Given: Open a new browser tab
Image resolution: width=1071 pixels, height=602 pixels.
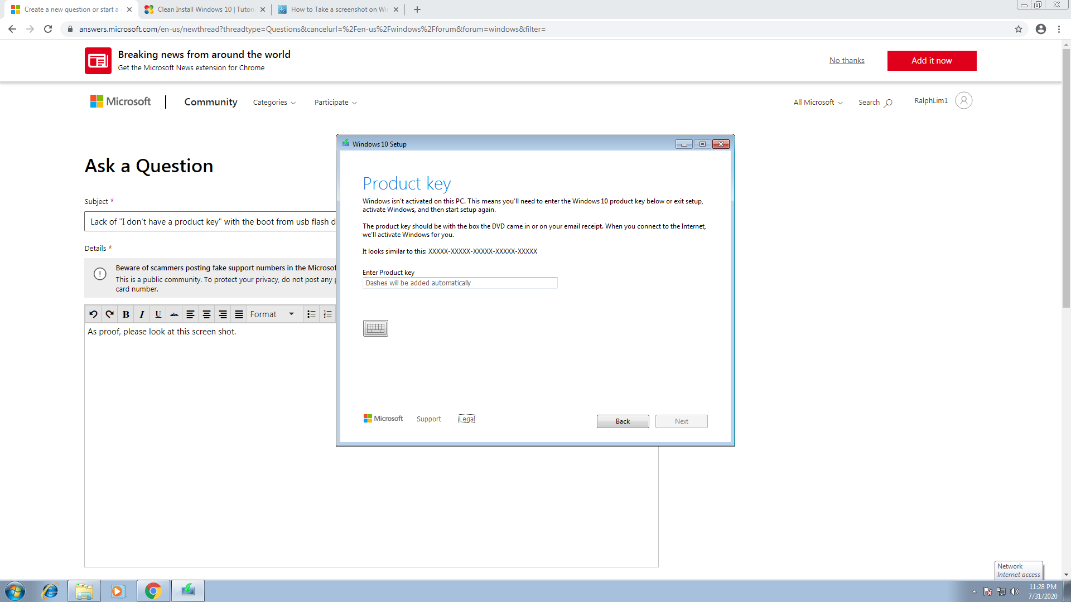Looking at the screenshot, I should point(417,9).
